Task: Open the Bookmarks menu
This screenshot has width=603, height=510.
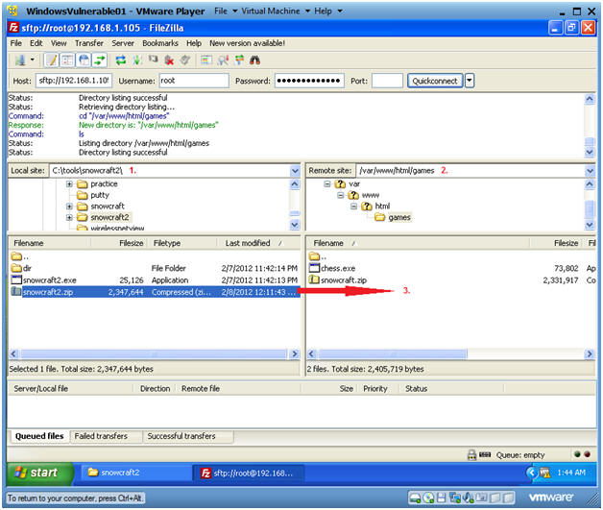Action: pyautogui.click(x=160, y=43)
